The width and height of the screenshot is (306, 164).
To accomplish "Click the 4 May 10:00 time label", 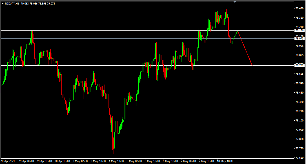I will 116,161.
